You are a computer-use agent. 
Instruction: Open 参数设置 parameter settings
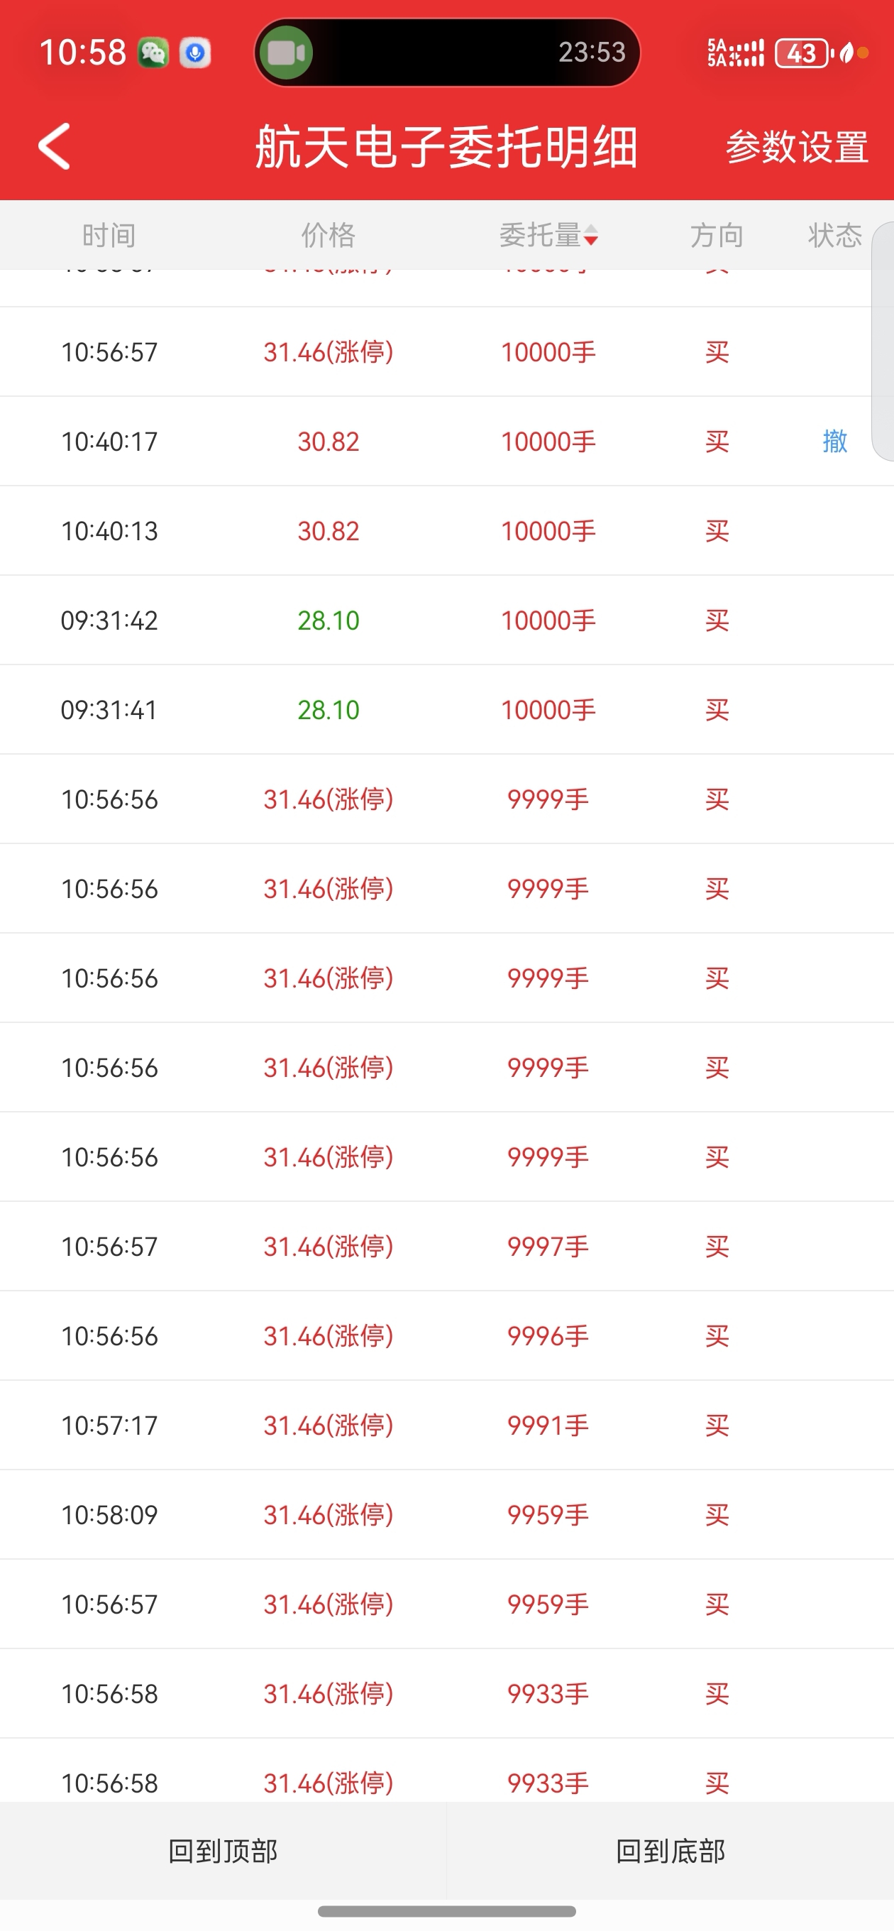pyautogui.click(x=797, y=147)
